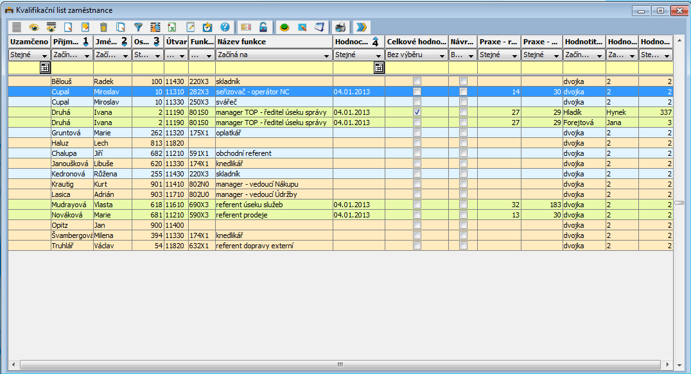Screen dimensions: 691x374
Task: Open the Název funkce 'Začíná na' dropdown
Action: pyautogui.click(x=326, y=56)
